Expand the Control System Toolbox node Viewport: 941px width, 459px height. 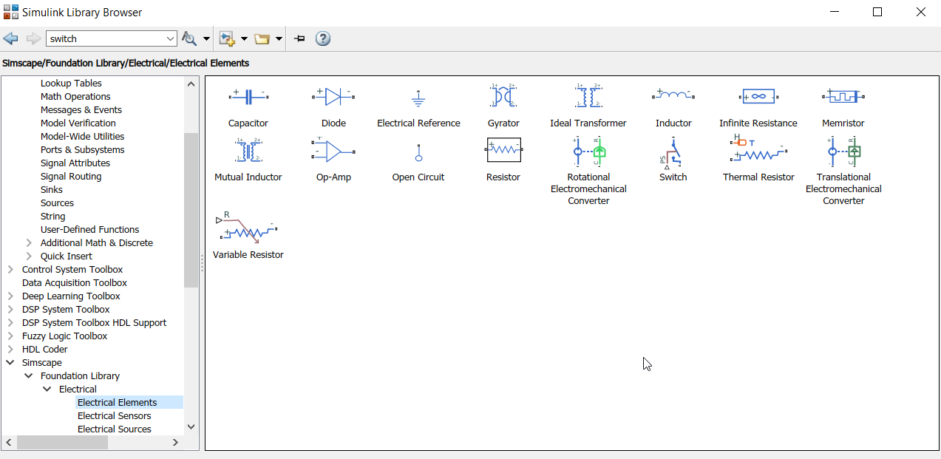click(10, 269)
